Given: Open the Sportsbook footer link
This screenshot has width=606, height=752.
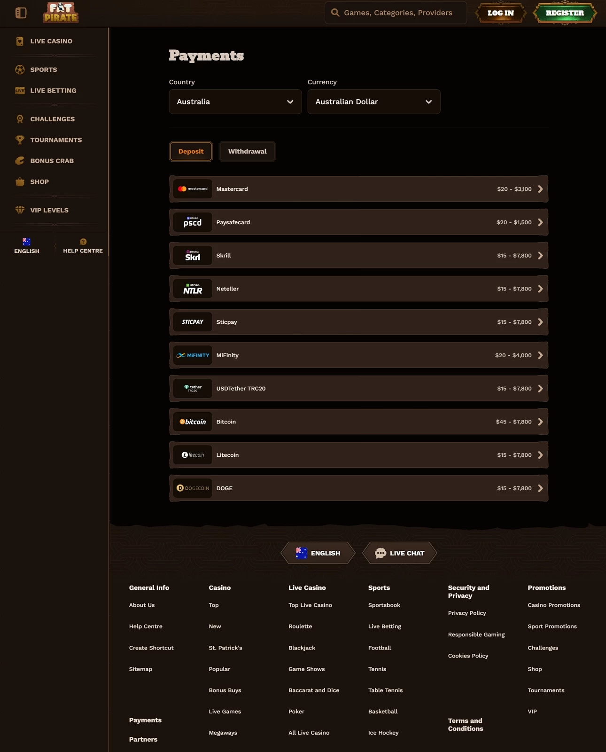Looking at the screenshot, I should (384, 605).
